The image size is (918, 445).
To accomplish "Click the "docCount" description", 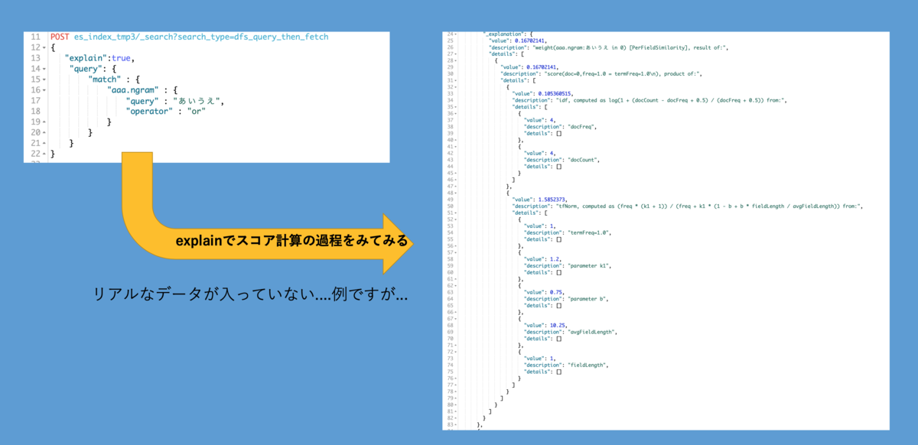I will pyautogui.click(x=583, y=160).
